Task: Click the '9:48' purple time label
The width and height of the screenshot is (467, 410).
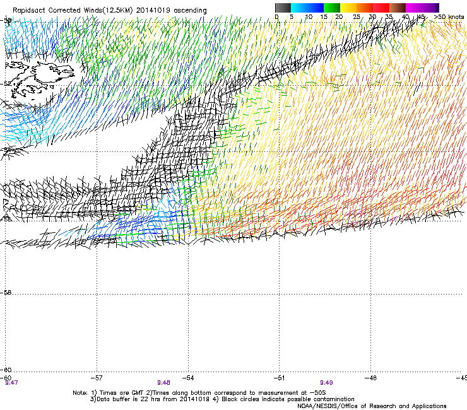Action: tap(164, 383)
